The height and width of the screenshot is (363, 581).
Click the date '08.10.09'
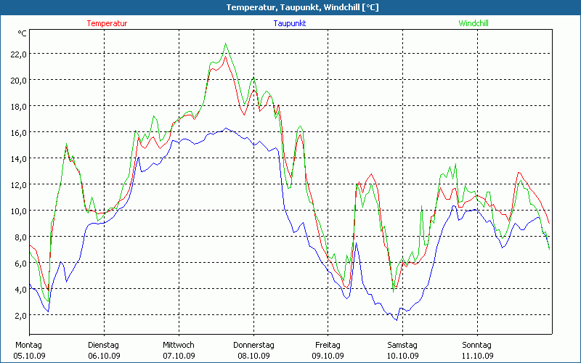click(253, 356)
